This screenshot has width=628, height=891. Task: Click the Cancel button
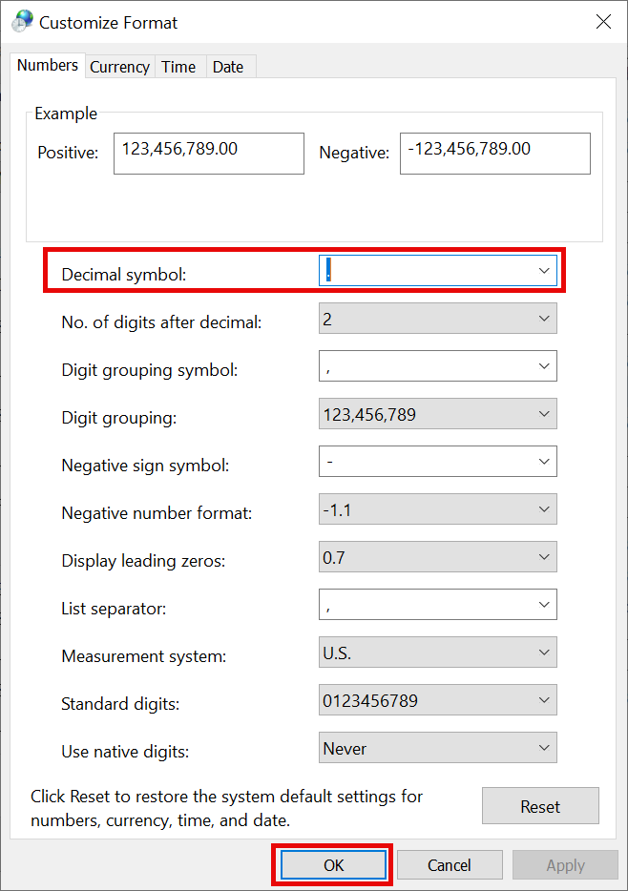(450, 865)
